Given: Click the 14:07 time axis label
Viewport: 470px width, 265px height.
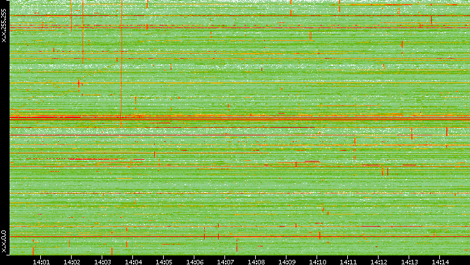Looking at the screenshot, I should (225, 262).
